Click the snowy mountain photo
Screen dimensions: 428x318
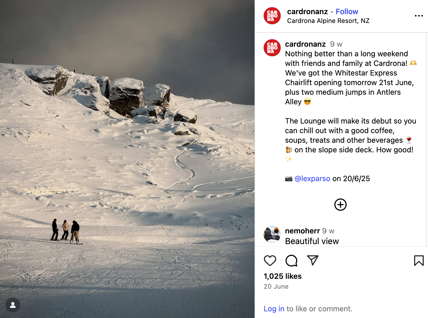pyautogui.click(x=127, y=159)
